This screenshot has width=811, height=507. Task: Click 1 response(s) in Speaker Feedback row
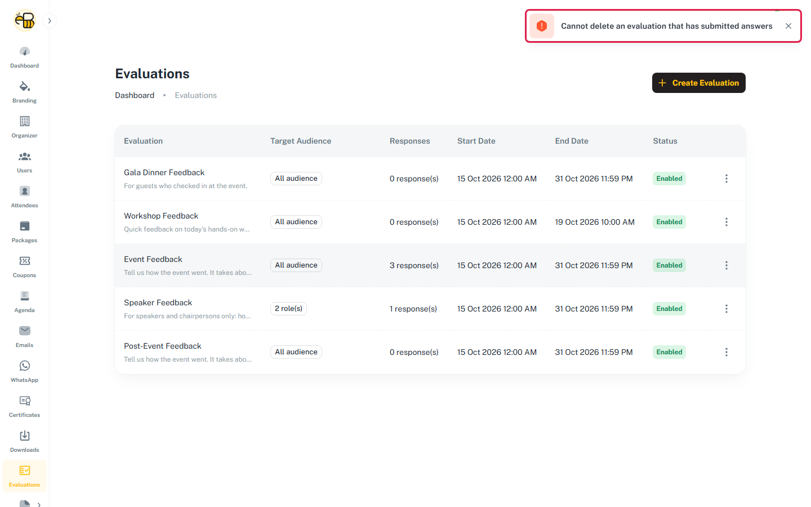(413, 309)
